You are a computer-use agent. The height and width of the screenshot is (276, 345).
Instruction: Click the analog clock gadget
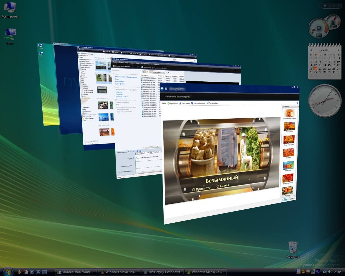click(325, 100)
